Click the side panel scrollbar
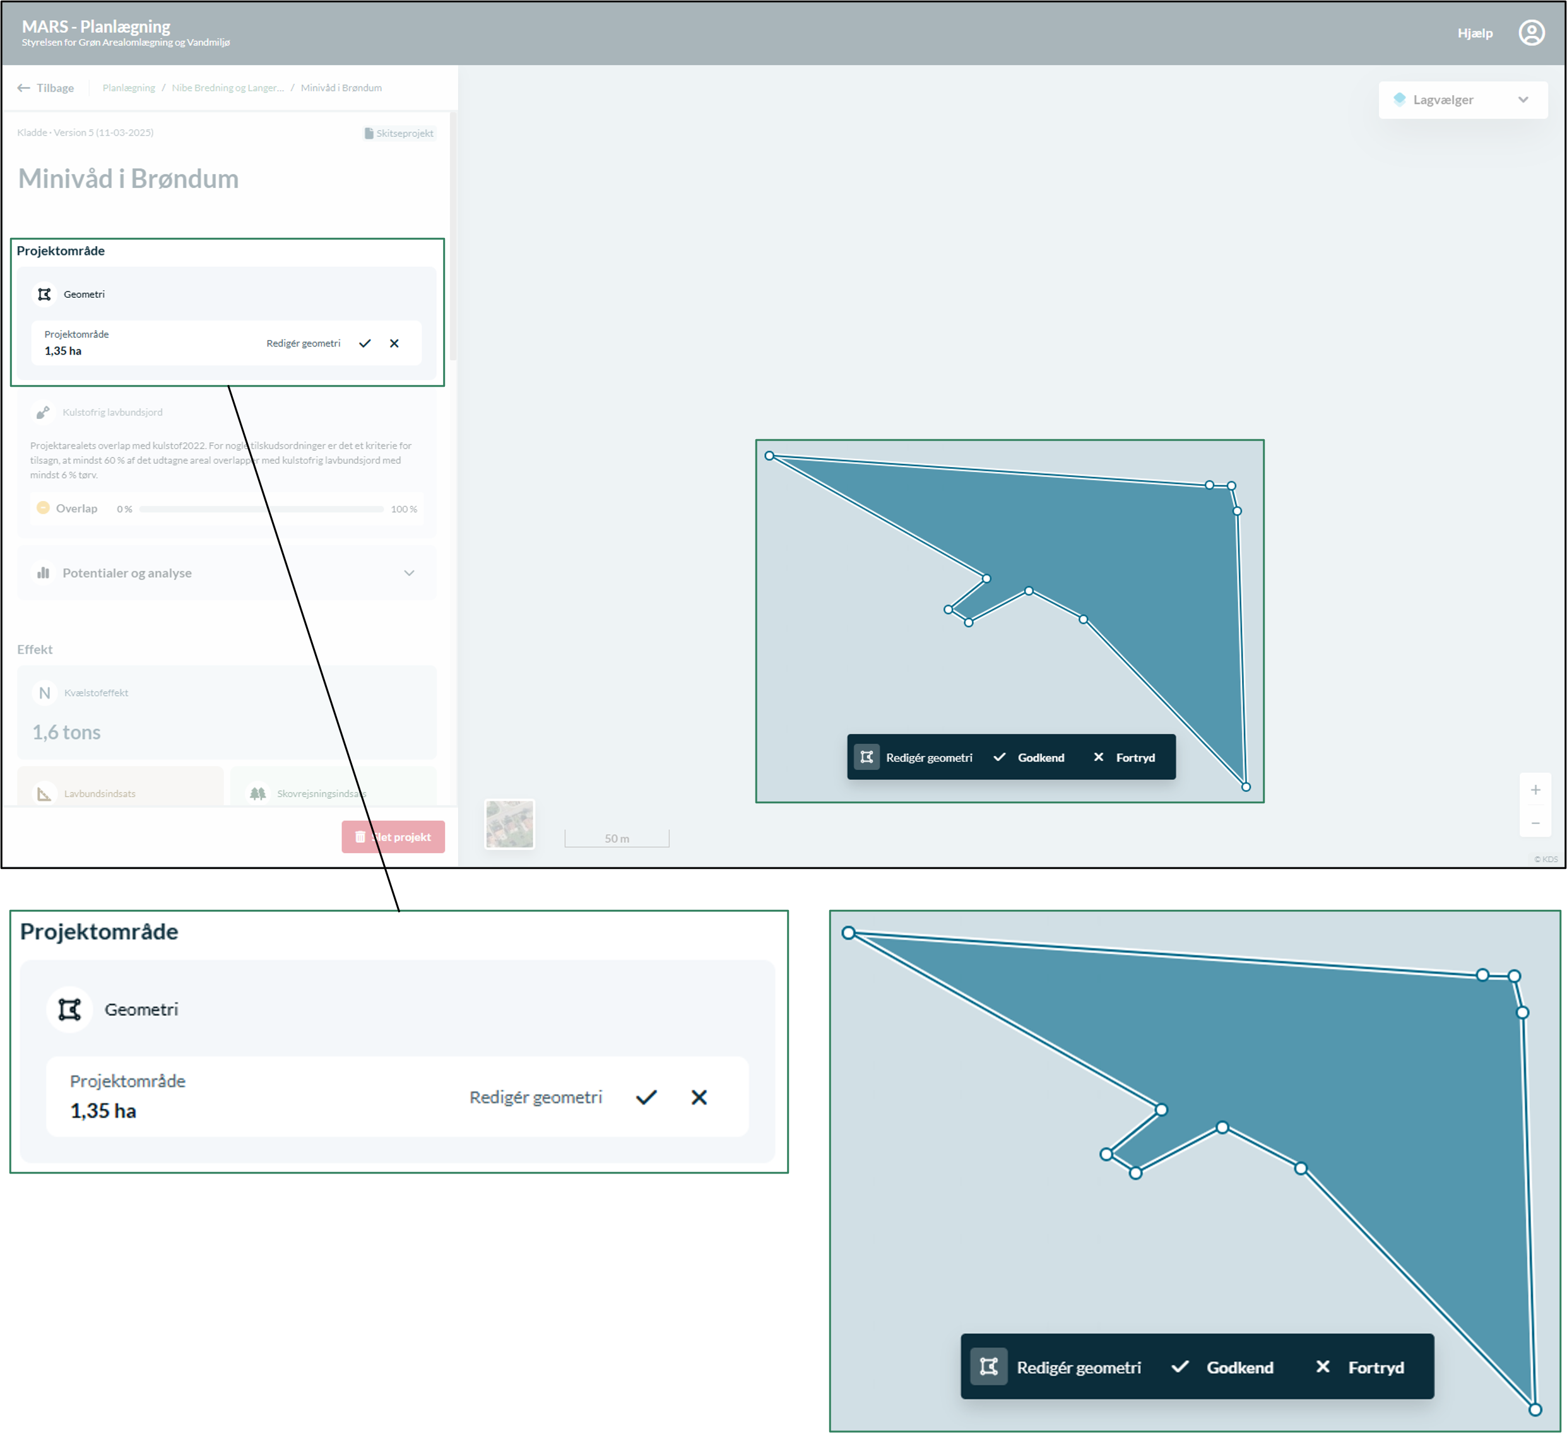1567x1433 pixels. point(452,236)
